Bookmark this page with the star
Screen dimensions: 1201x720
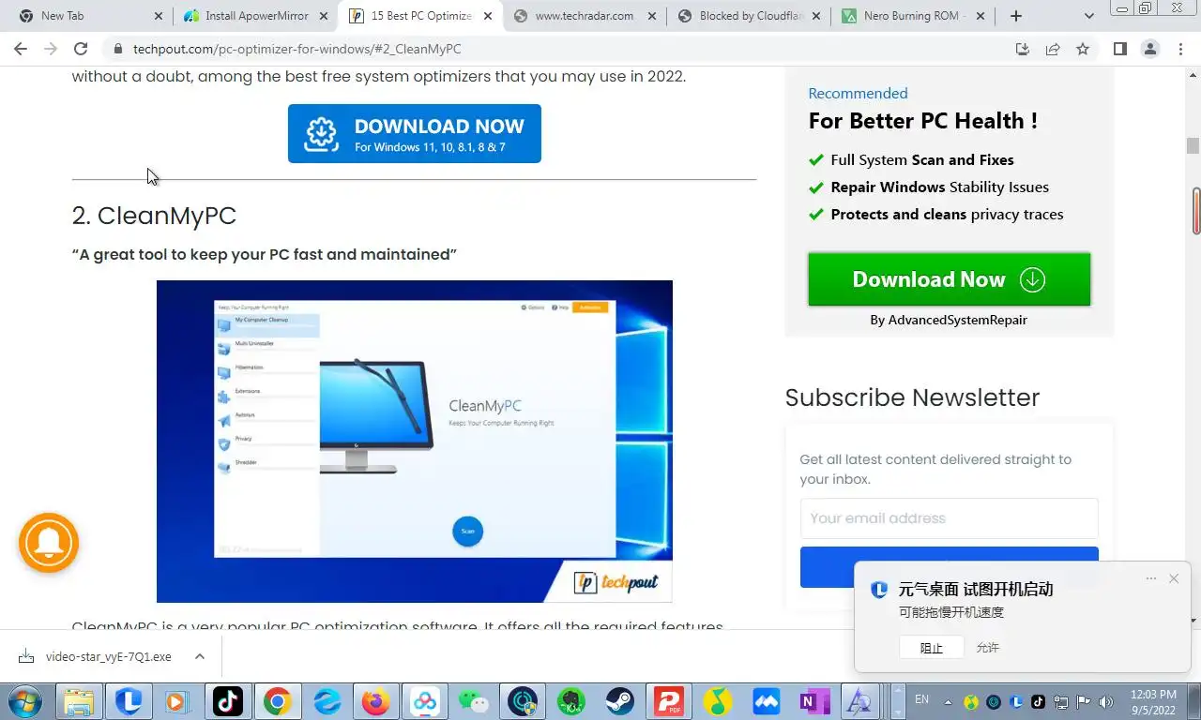[1083, 49]
